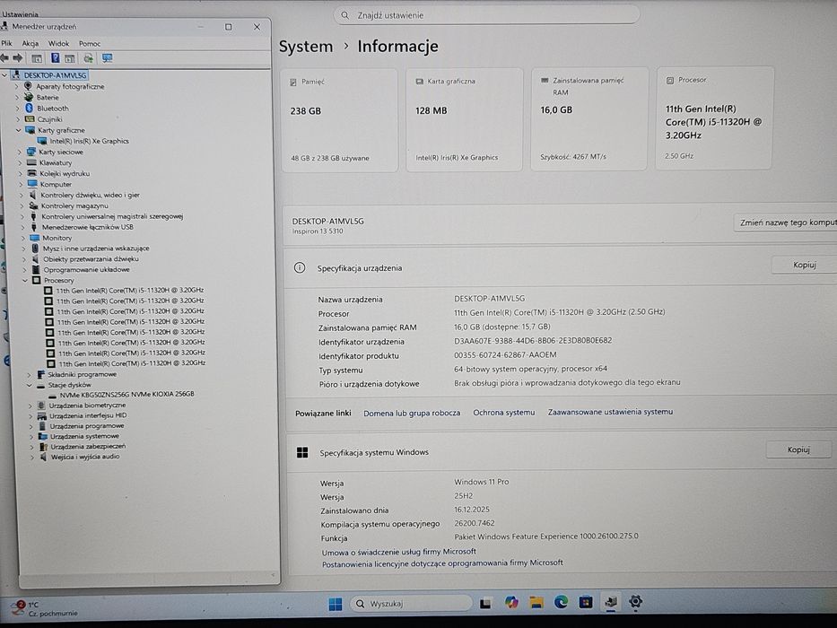This screenshot has height=628, width=837.
Task: Open File Explorer from the taskbar
Action: coord(536,603)
